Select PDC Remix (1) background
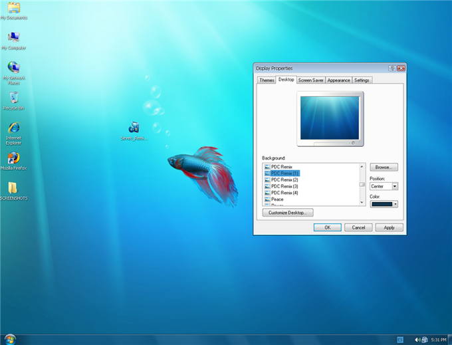 (282, 173)
